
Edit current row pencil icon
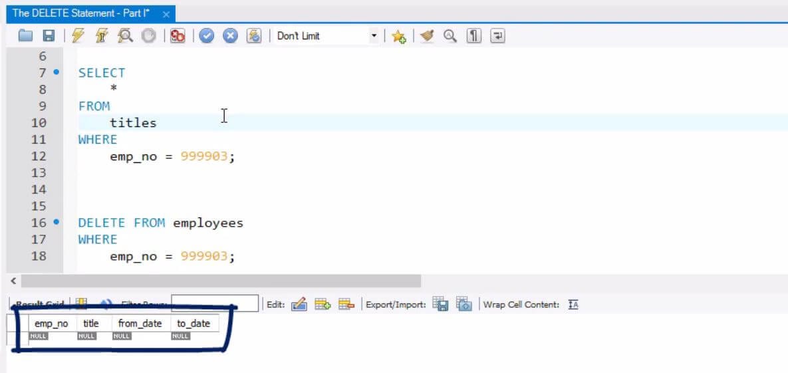[x=299, y=304]
